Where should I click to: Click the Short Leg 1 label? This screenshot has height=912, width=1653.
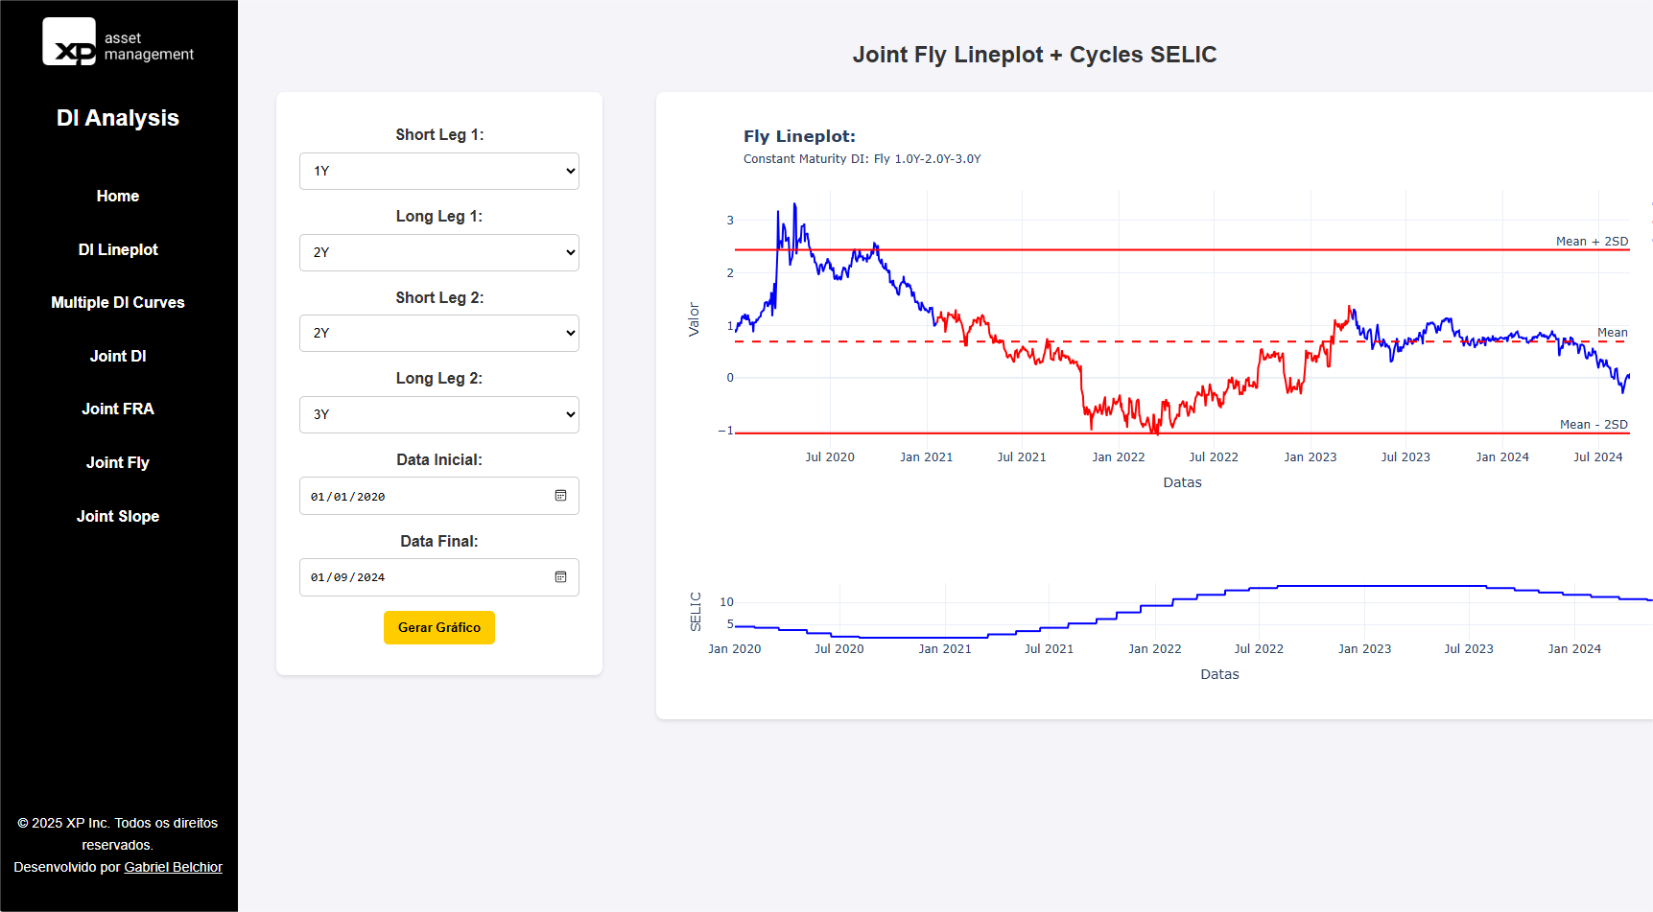coord(439,135)
